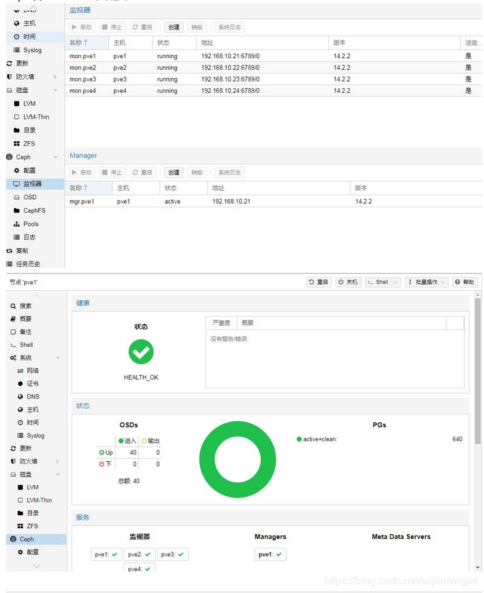Open 帮助 help button in pve1 header
The image size is (484, 593).
tap(465, 281)
